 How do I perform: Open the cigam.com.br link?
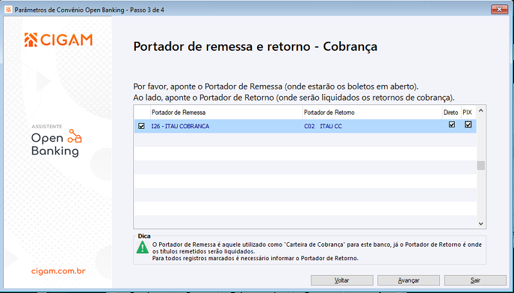coord(59,271)
